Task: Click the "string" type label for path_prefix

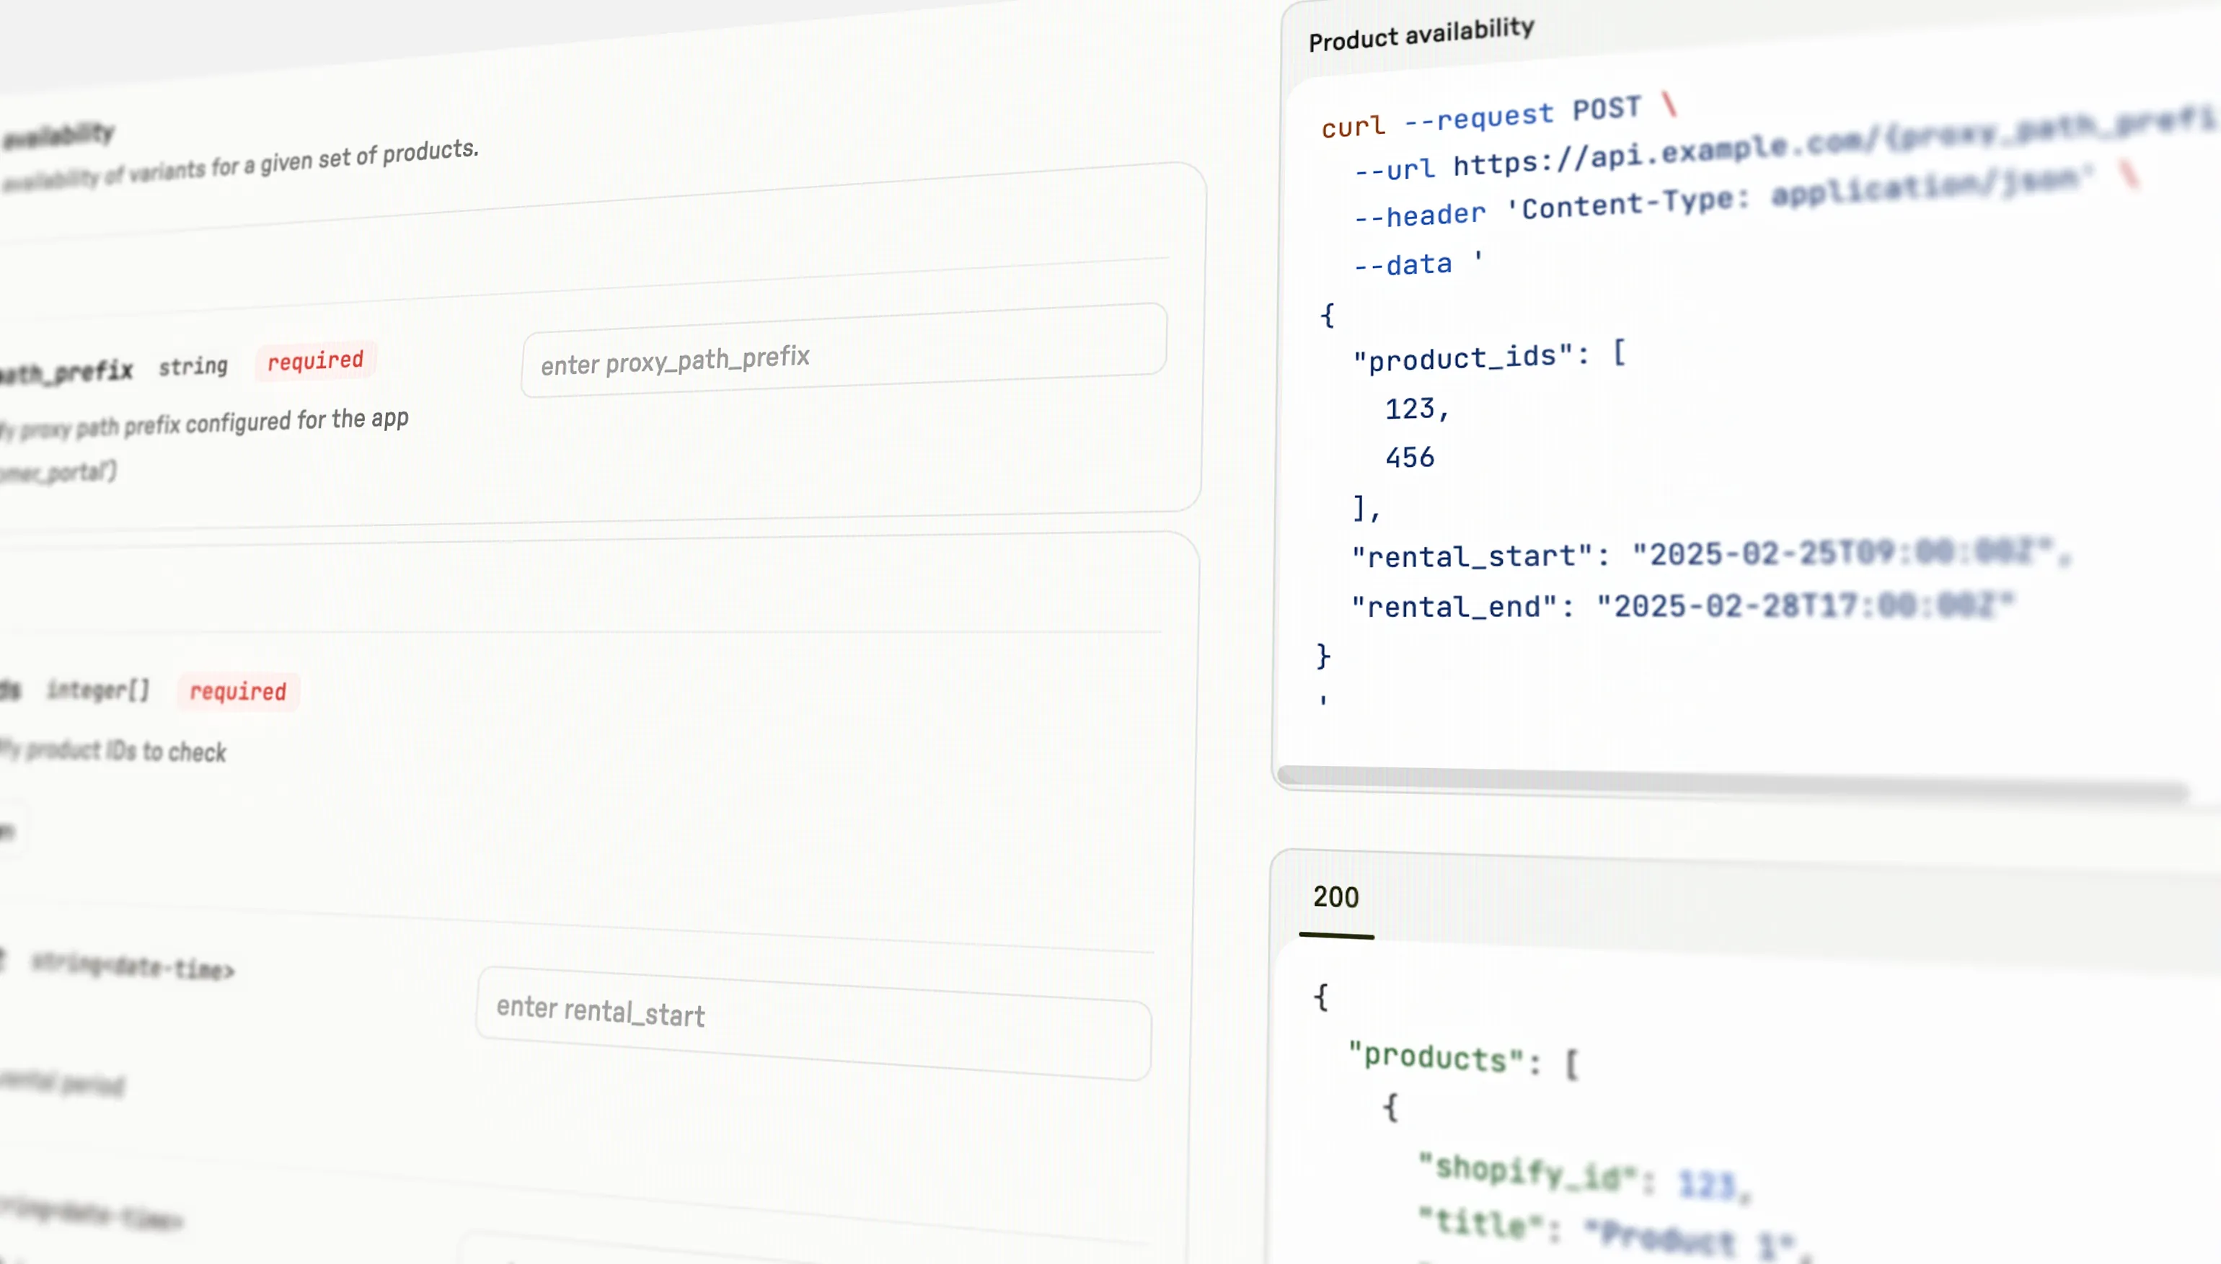Action: coord(193,366)
